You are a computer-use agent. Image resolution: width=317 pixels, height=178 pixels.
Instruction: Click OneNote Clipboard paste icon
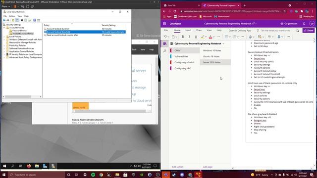point(173,37)
